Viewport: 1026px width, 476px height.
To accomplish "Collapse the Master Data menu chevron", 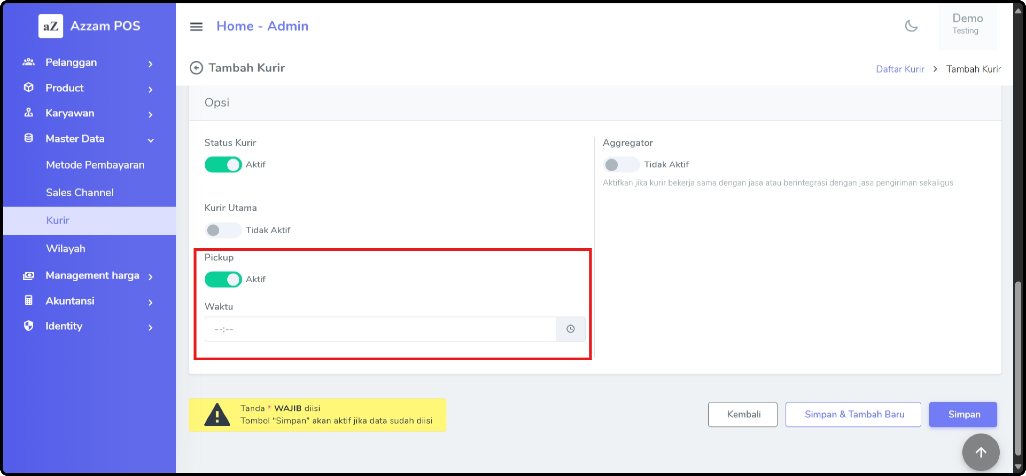I will pos(150,140).
